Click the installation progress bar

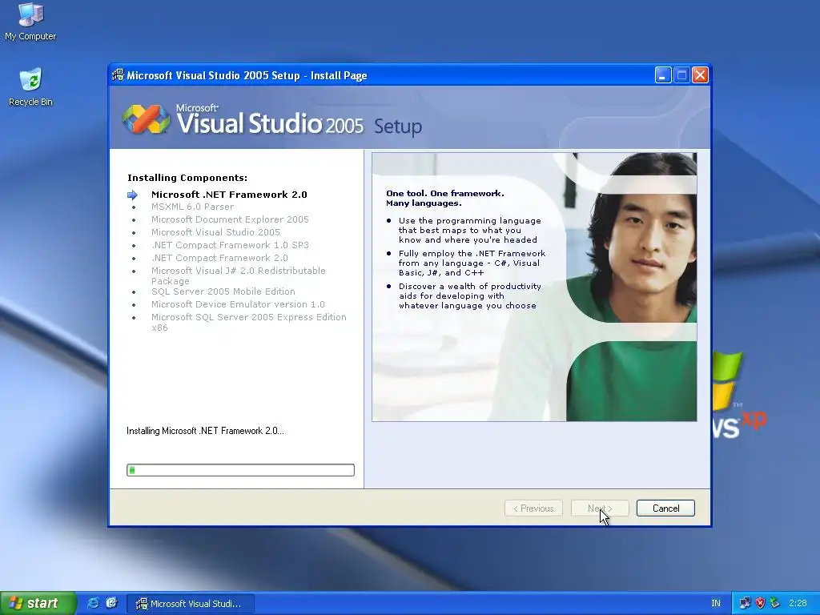click(240, 469)
